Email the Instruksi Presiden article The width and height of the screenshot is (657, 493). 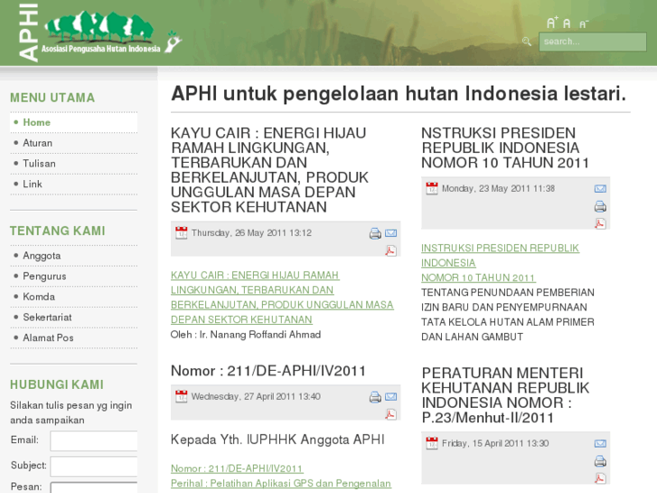[x=600, y=189]
